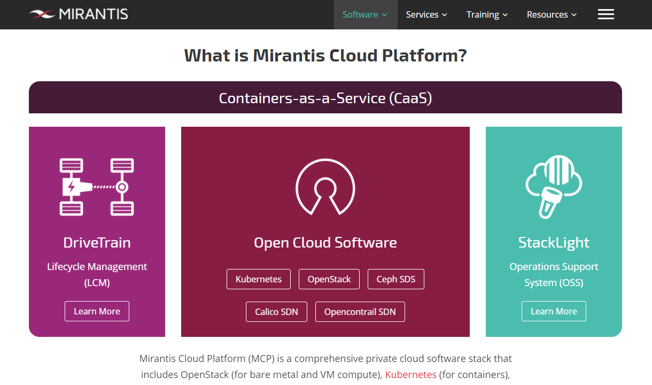The width and height of the screenshot is (652, 385).
Task: Click Learn More under StackLight
Action: click(x=554, y=311)
